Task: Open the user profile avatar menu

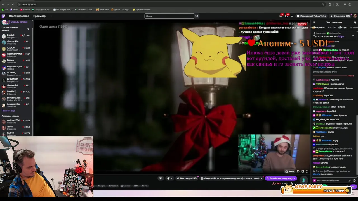Action: click(355, 16)
